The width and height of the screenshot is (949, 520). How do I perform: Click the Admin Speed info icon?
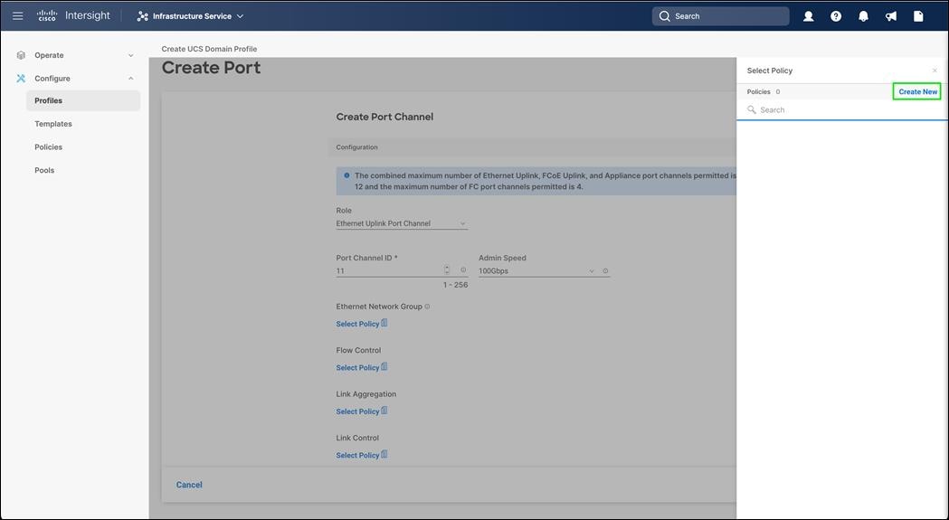pos(605,270)
